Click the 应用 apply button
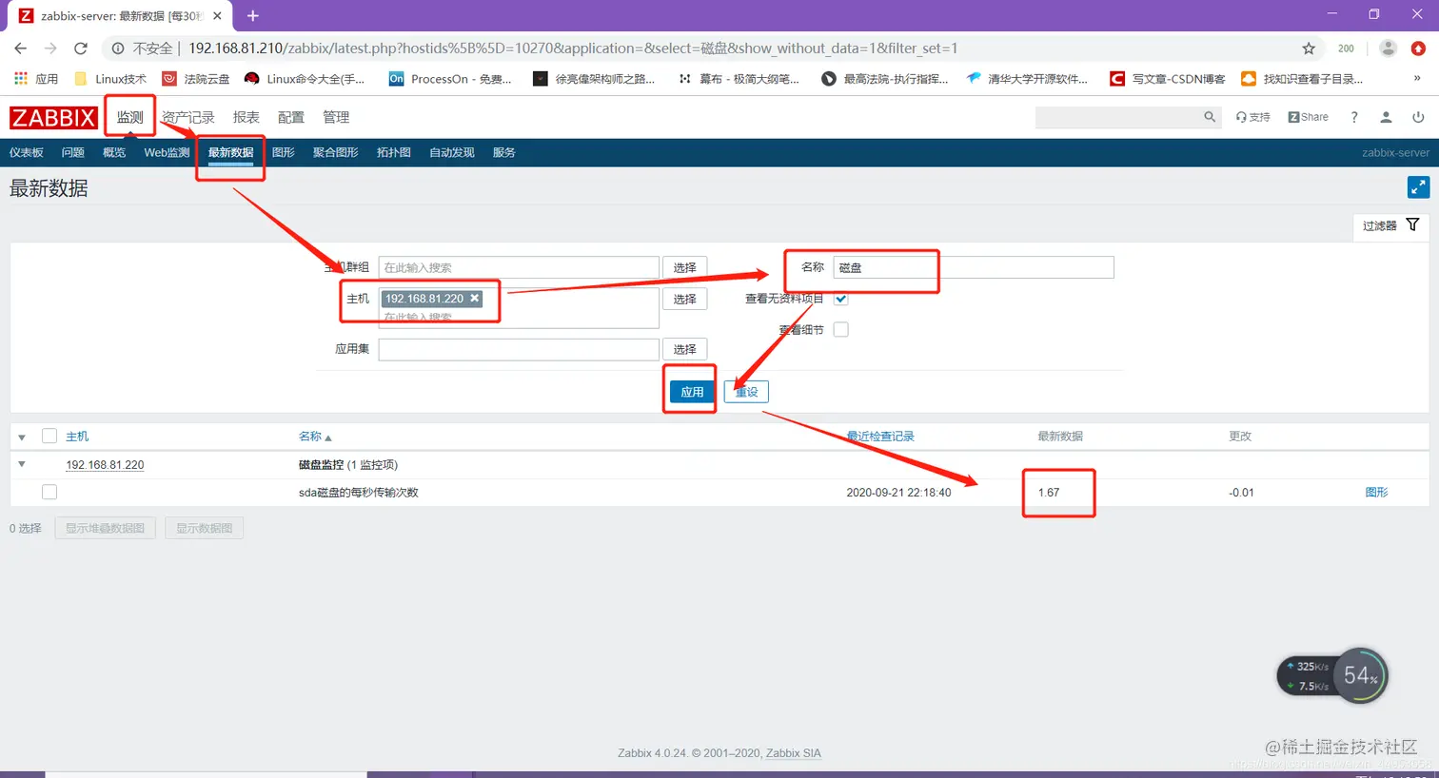Viewport: 1439px width, 778px height. click(x=692, y=392)
